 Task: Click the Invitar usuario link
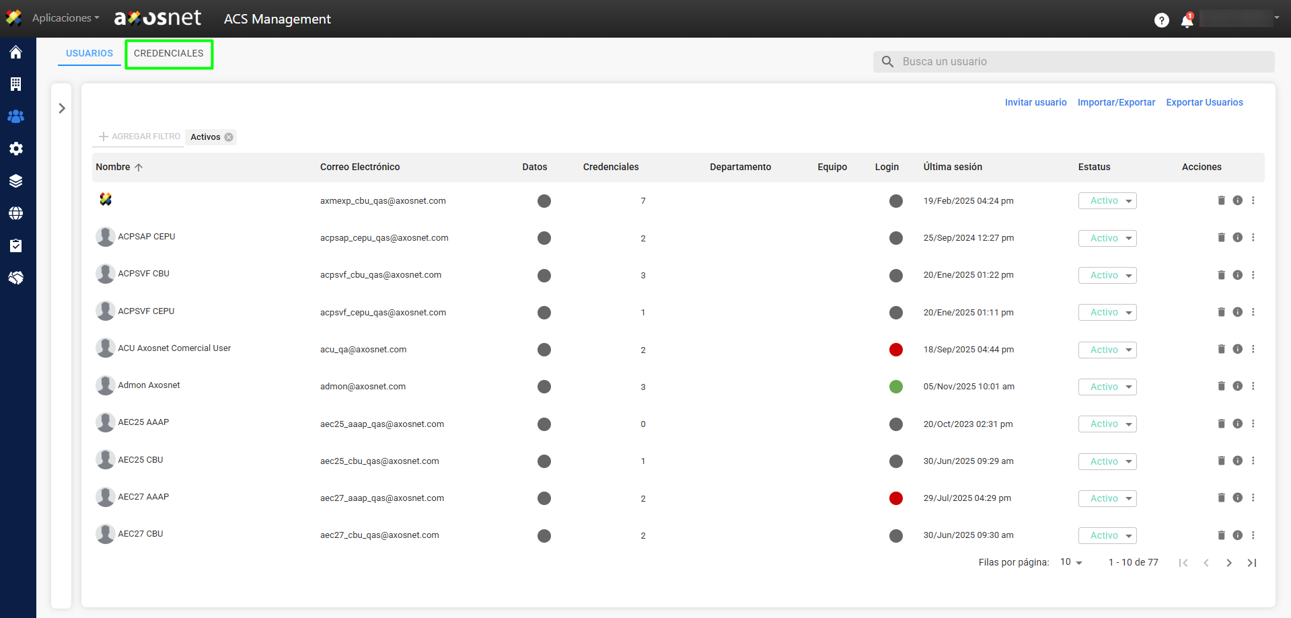1035,102
